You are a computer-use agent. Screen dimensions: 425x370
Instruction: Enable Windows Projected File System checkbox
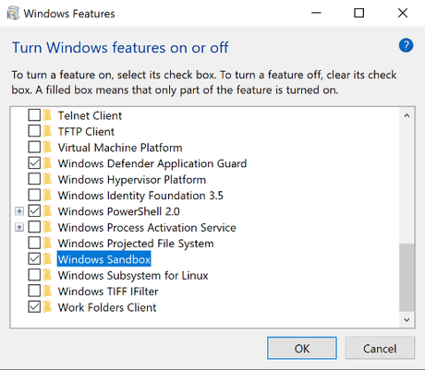tap(34, 244)
